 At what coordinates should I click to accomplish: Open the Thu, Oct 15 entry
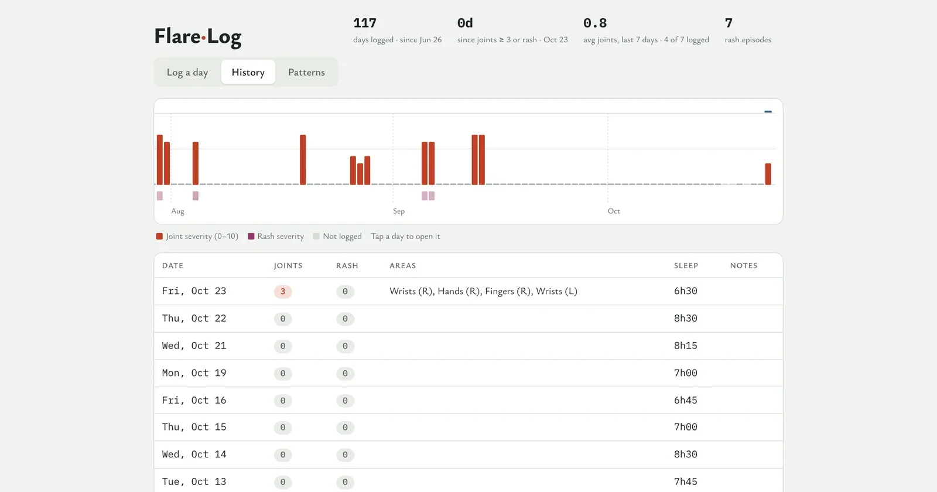[x=468, y=427]
